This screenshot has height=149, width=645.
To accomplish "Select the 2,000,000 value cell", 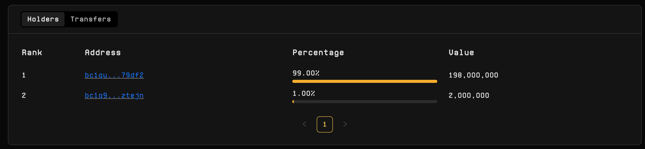I will tap(469, 96).
